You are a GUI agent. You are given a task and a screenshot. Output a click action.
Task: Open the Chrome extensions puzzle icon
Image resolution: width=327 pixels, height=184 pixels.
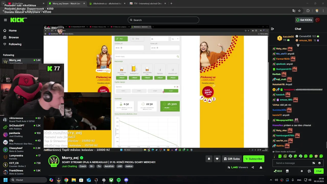point(308,11)
